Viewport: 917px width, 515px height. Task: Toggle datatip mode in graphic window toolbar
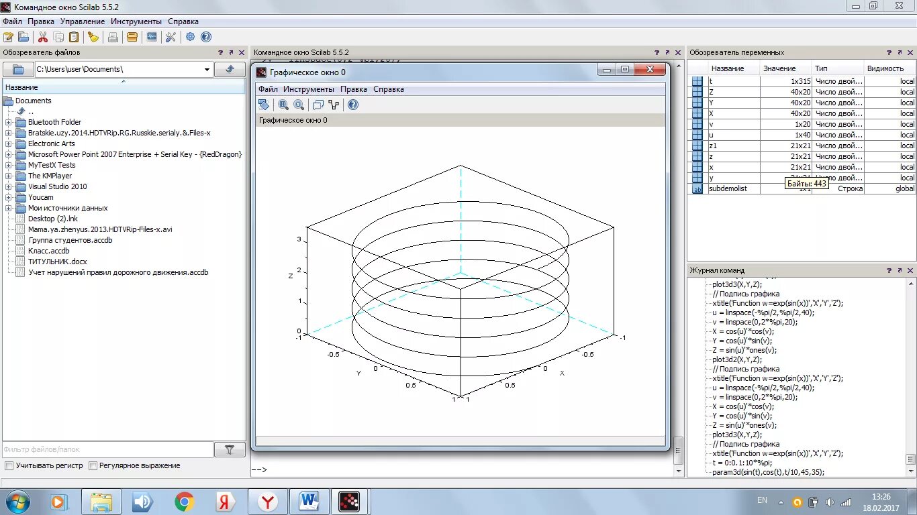pos(318,105)
